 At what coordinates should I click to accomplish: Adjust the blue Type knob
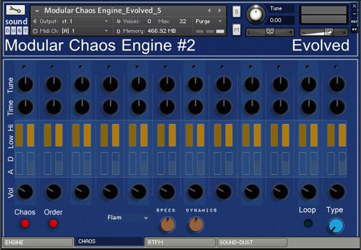coord(336,226)
